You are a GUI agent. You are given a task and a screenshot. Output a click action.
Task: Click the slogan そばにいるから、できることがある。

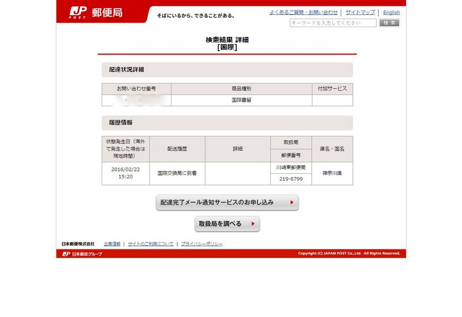click(x=196, y=16)
